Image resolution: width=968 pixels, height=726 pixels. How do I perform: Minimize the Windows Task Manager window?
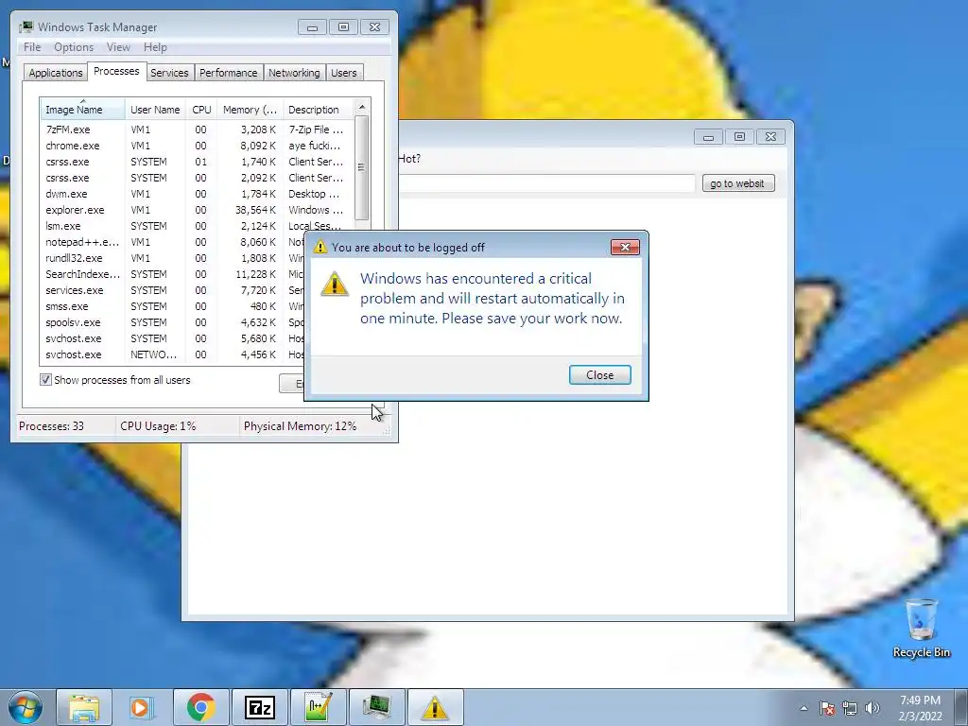(x=312, y=27)
